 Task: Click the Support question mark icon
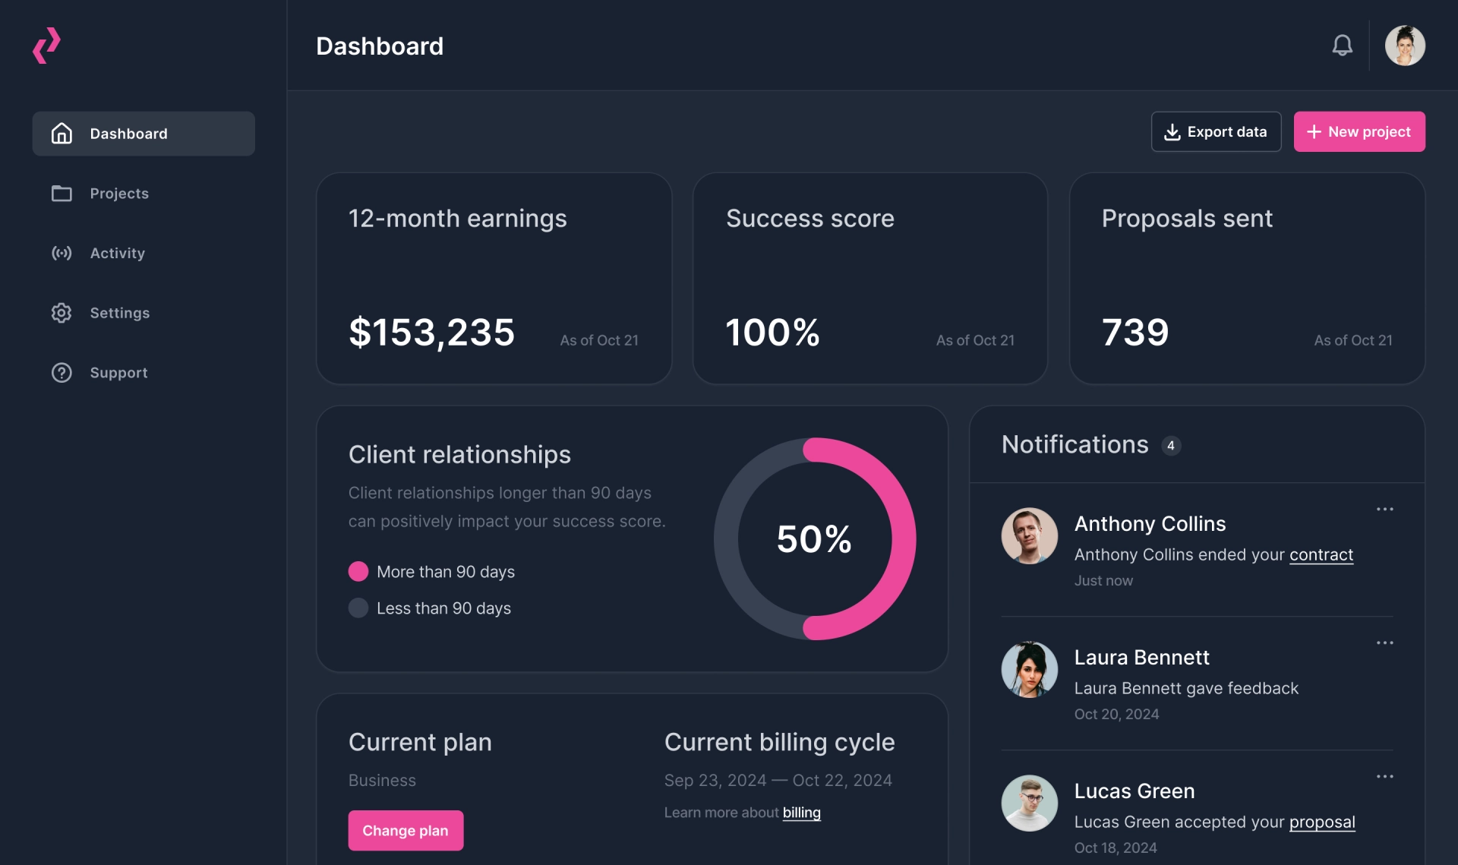(62, 373)
